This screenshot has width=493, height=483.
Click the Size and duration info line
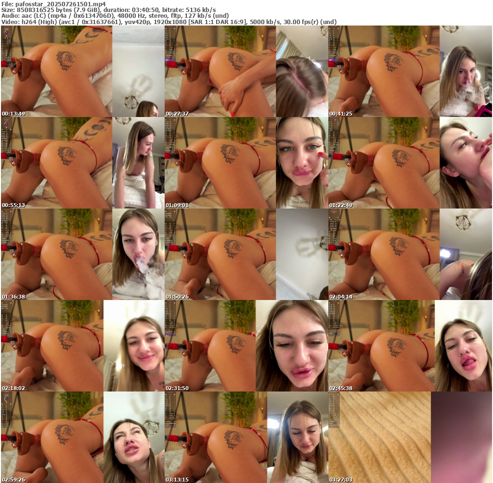tap(108, 10)
